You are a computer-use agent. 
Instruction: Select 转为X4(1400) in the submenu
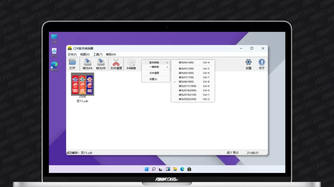click(186, 62)
